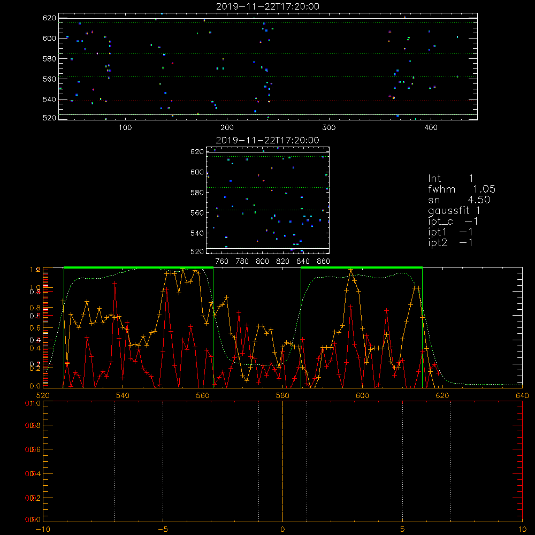Click y-axis label 600 of wide top plot
535x535 pixels.
pyautogui.click(x=49, y=38)
